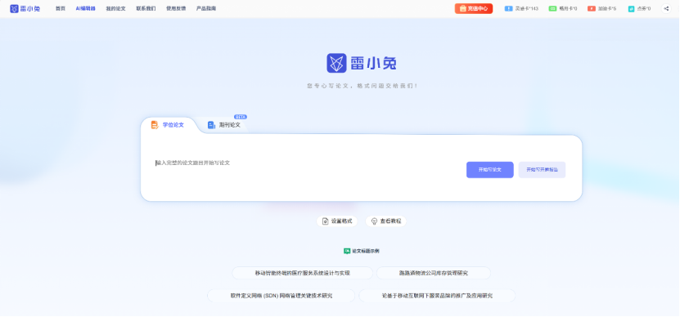Open 我的论文 page
The image size is (680, 317).
(116, 9)
